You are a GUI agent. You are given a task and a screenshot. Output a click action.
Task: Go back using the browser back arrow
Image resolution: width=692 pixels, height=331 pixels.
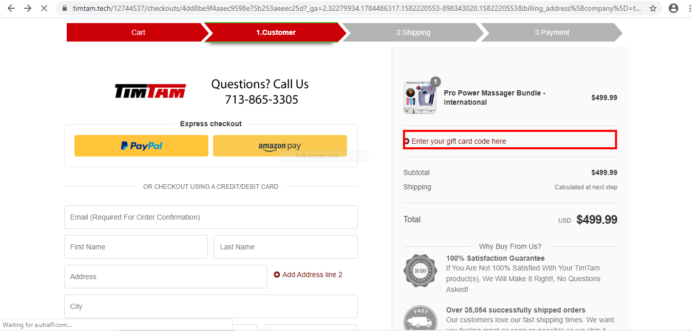[x=11, y=8]
